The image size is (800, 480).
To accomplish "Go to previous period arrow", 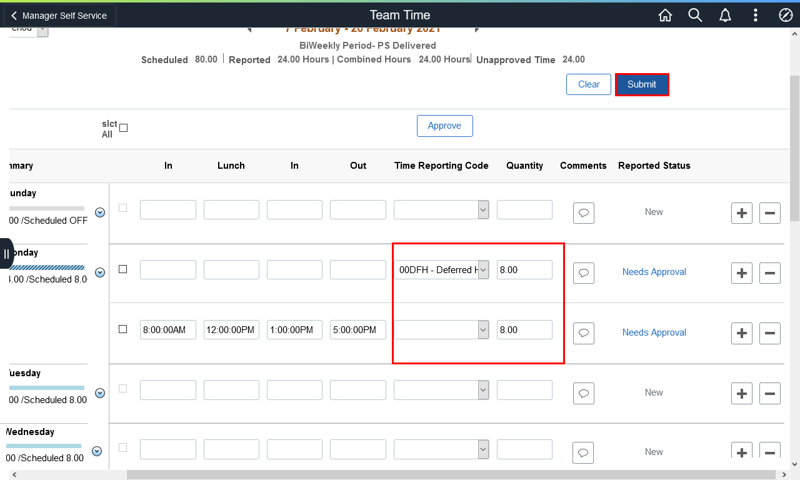I will click(249, 29).
